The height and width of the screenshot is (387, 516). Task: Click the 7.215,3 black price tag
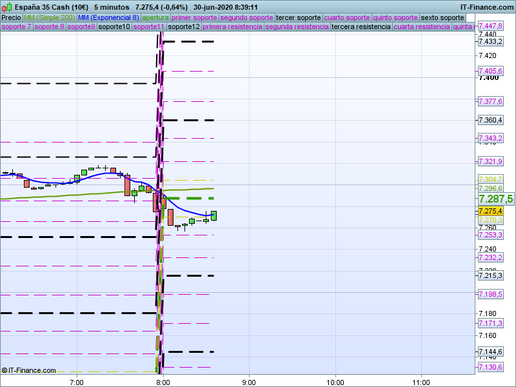[490, 275]
